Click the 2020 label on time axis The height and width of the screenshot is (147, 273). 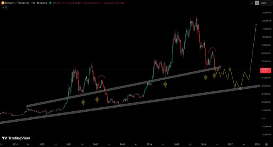(42, 144)
